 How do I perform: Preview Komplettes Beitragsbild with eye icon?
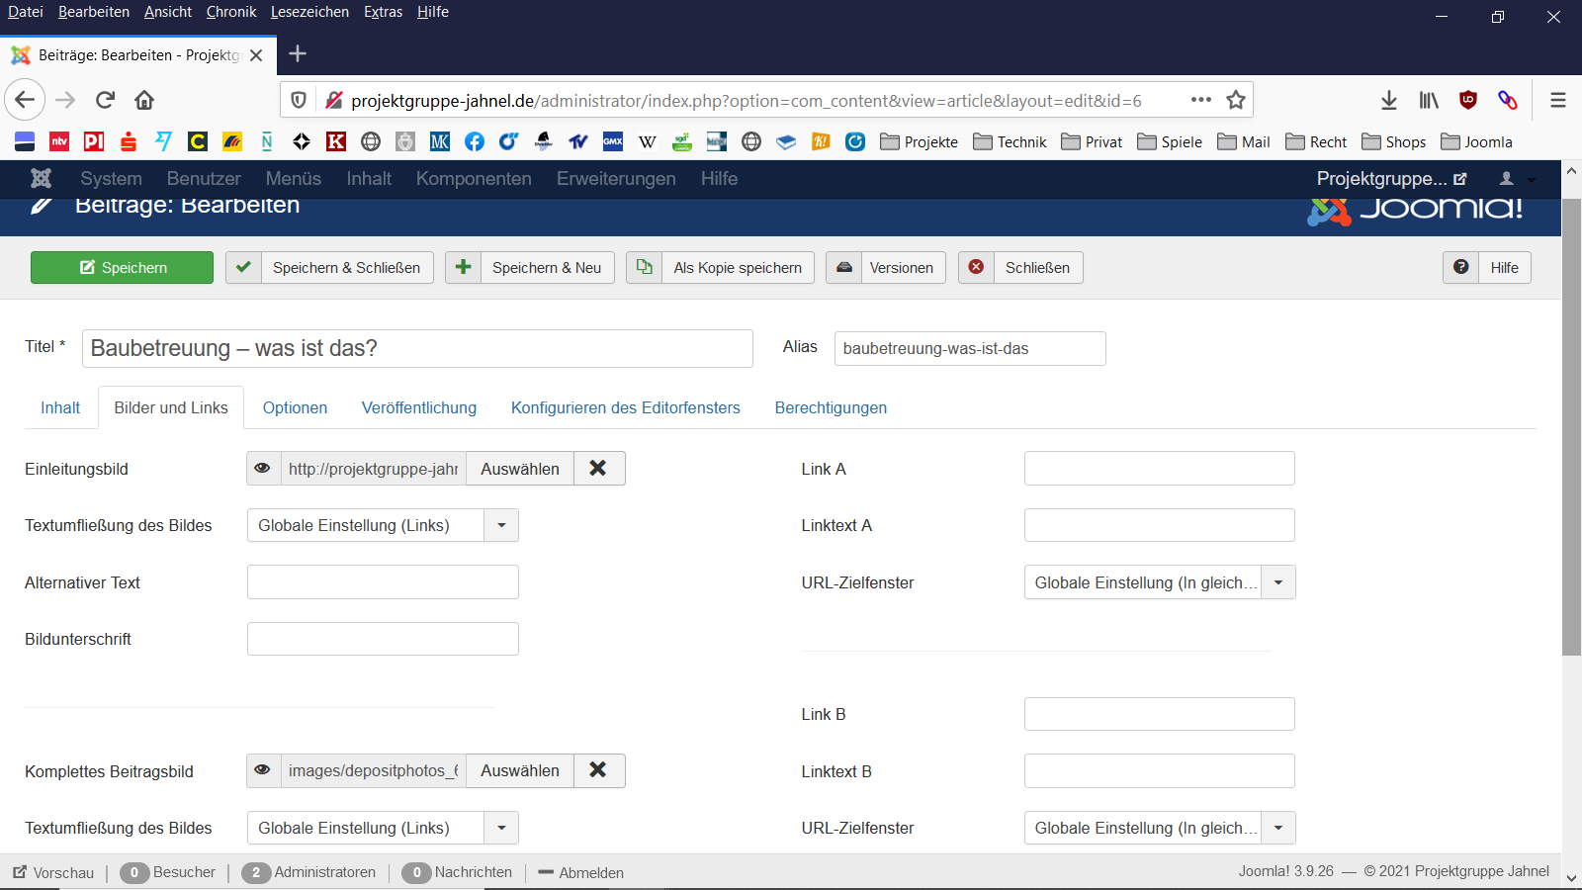[263, 770]
